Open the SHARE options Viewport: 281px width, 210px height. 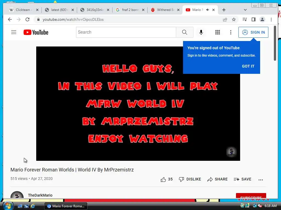[217, 179]
